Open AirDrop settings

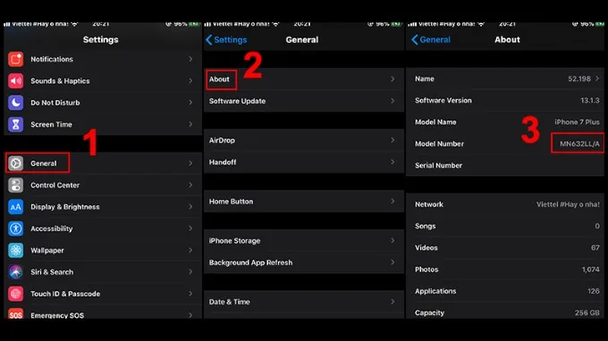304,140
